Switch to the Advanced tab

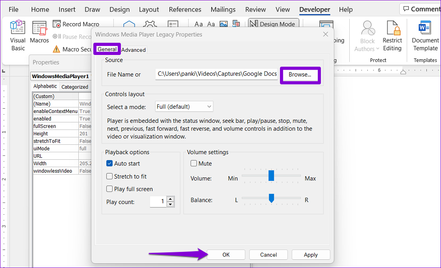click(x=134, y=50)
